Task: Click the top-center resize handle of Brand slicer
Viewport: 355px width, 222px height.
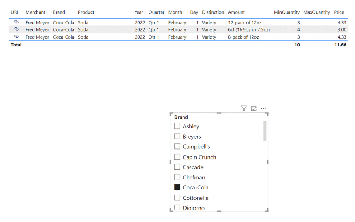Action: 219,113
